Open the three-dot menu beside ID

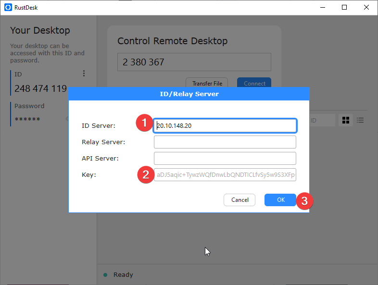(x=84, y=74)
